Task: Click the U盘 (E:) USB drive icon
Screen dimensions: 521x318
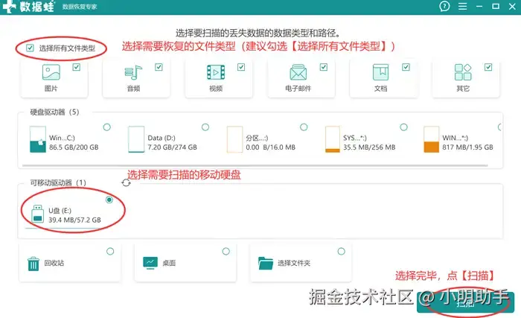Action: 37,214
